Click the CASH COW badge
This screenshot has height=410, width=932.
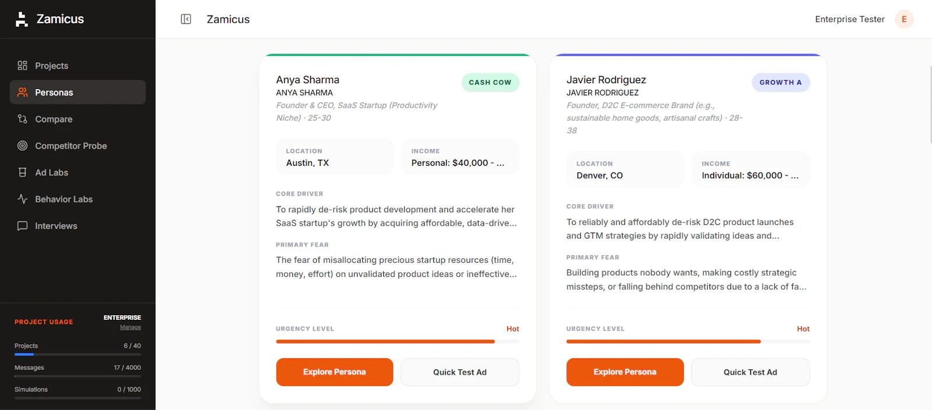coord(490,83)
